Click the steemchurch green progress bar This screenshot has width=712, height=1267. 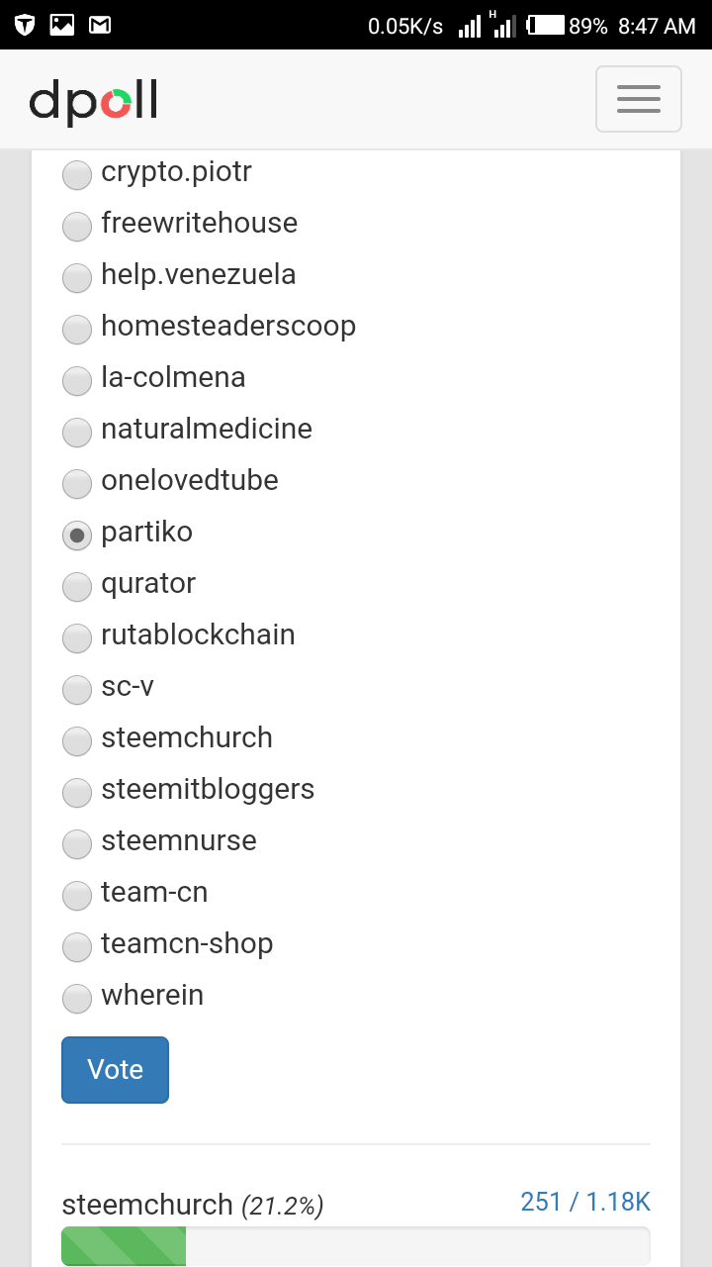pos(124,1246)
